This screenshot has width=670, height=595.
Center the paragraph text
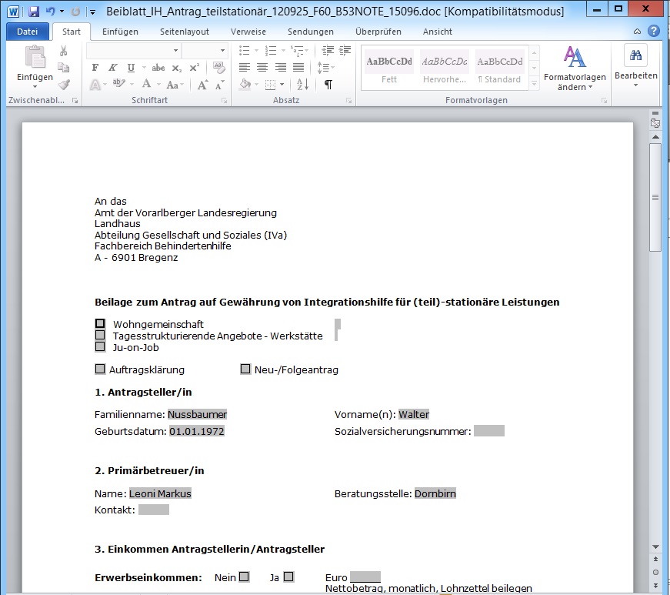point(262,68)
